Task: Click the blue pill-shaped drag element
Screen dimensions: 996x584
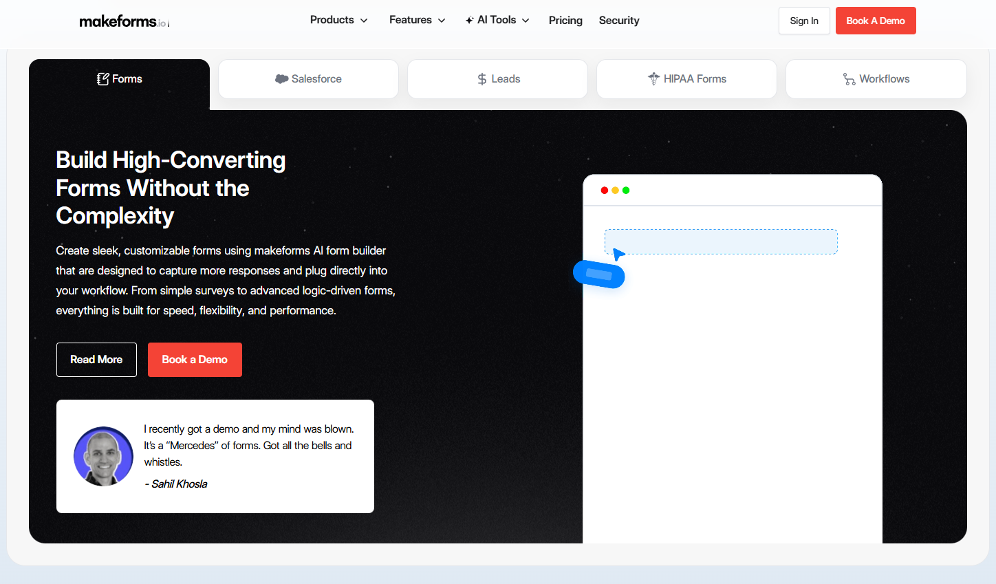Action: coord(599,274)
